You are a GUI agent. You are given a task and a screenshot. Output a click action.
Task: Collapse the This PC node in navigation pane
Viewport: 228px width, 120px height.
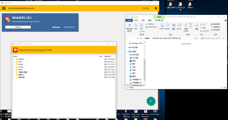pyautogui.click(x=127, y=51)
